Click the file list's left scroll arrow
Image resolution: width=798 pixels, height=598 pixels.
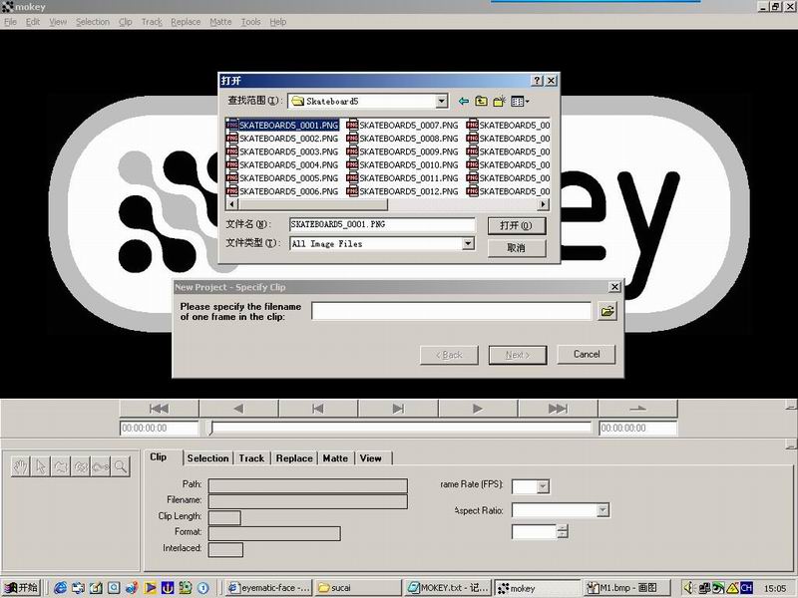click(231, 204)
